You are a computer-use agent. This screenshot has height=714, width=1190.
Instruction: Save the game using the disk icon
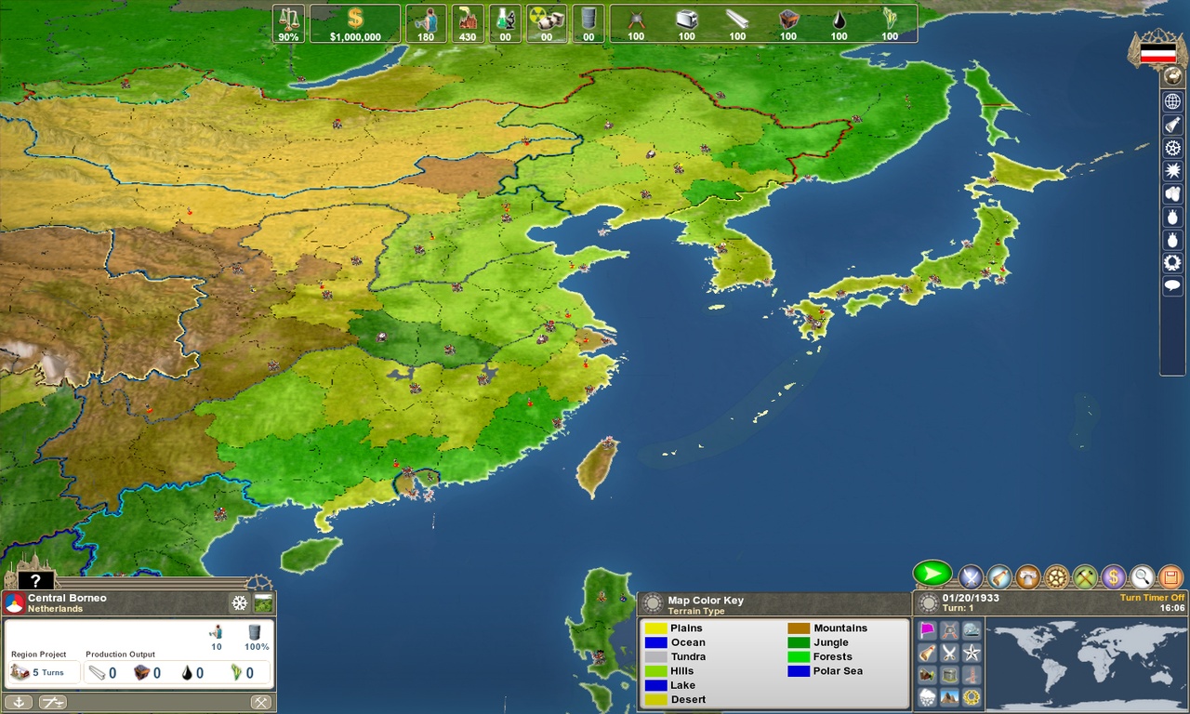1170,576
